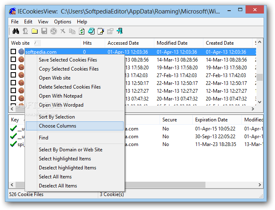Click the Exit door toolbar icon
The height and width of the screenshot is (210, 275).
(119, 31)
